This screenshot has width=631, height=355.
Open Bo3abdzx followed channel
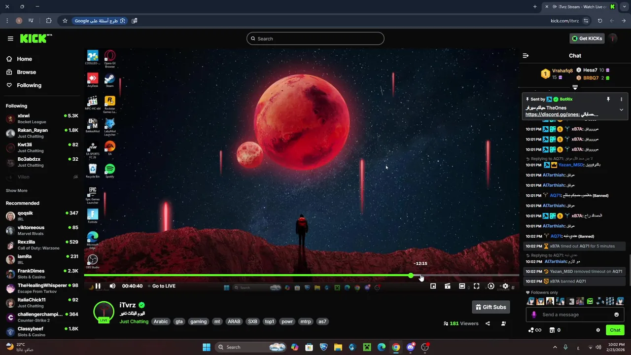[x=42, y=162]
